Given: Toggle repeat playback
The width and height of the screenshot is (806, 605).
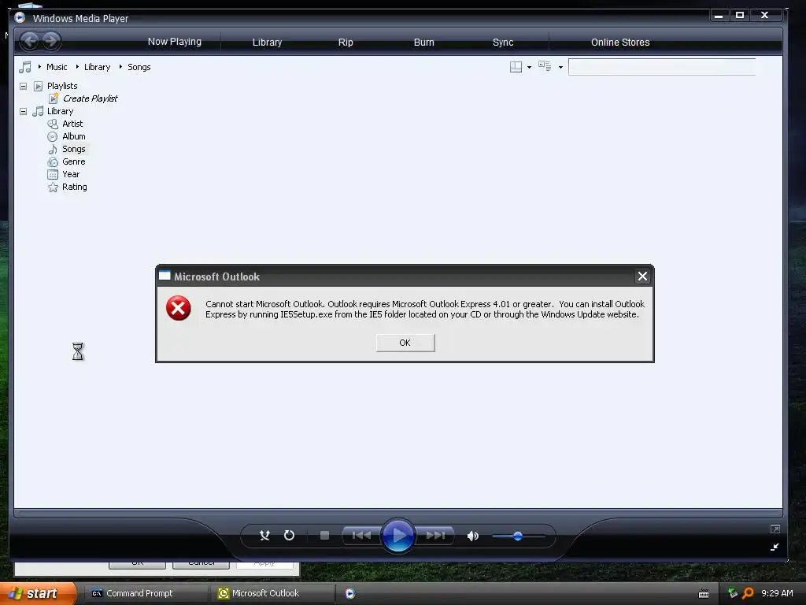Looking at the screenshot, I should coord(289,536).
